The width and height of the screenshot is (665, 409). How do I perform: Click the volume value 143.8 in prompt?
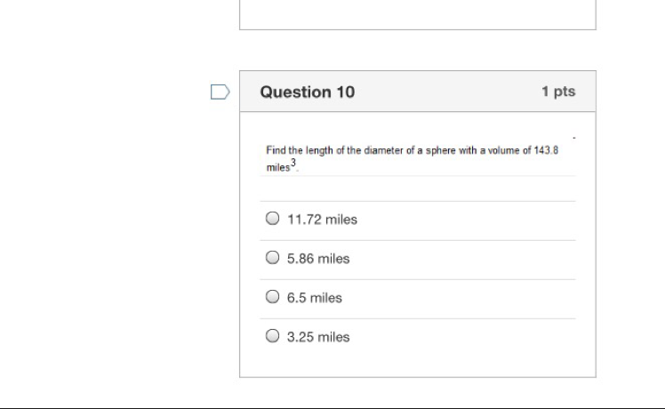[x=546, y=150]
